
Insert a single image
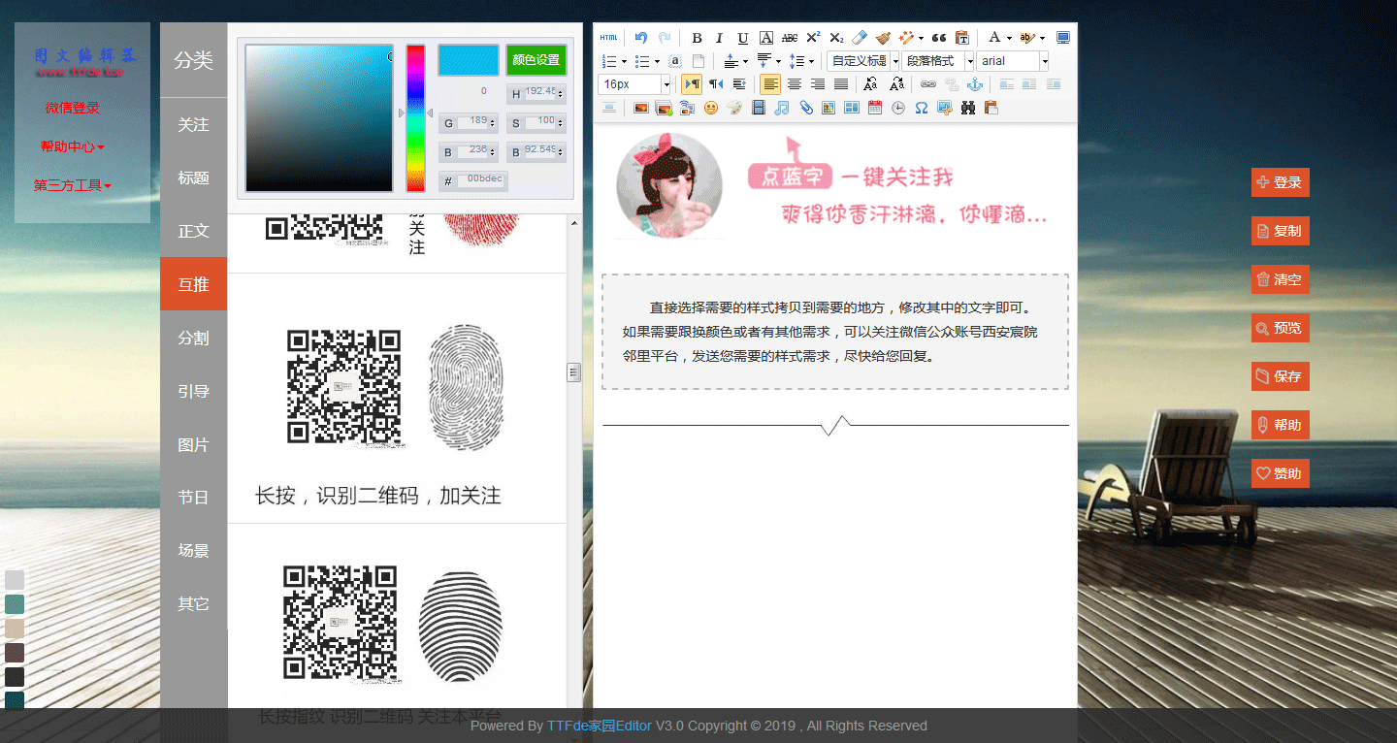[641, 108]
